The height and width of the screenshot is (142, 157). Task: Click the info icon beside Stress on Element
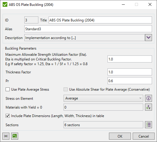149,98
